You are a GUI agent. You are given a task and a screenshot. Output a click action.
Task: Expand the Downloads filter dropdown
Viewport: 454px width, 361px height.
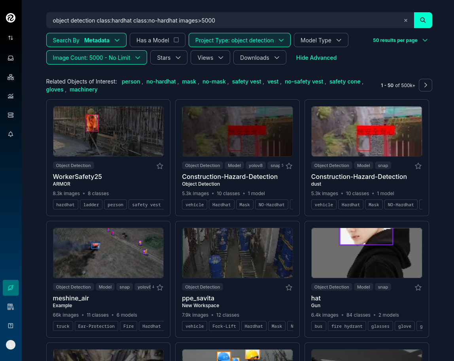point(260,58)
